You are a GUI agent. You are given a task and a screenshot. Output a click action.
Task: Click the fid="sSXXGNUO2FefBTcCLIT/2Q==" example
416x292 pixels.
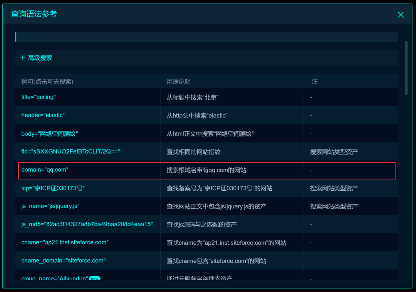pyautogui.click(x=70, y=152)
